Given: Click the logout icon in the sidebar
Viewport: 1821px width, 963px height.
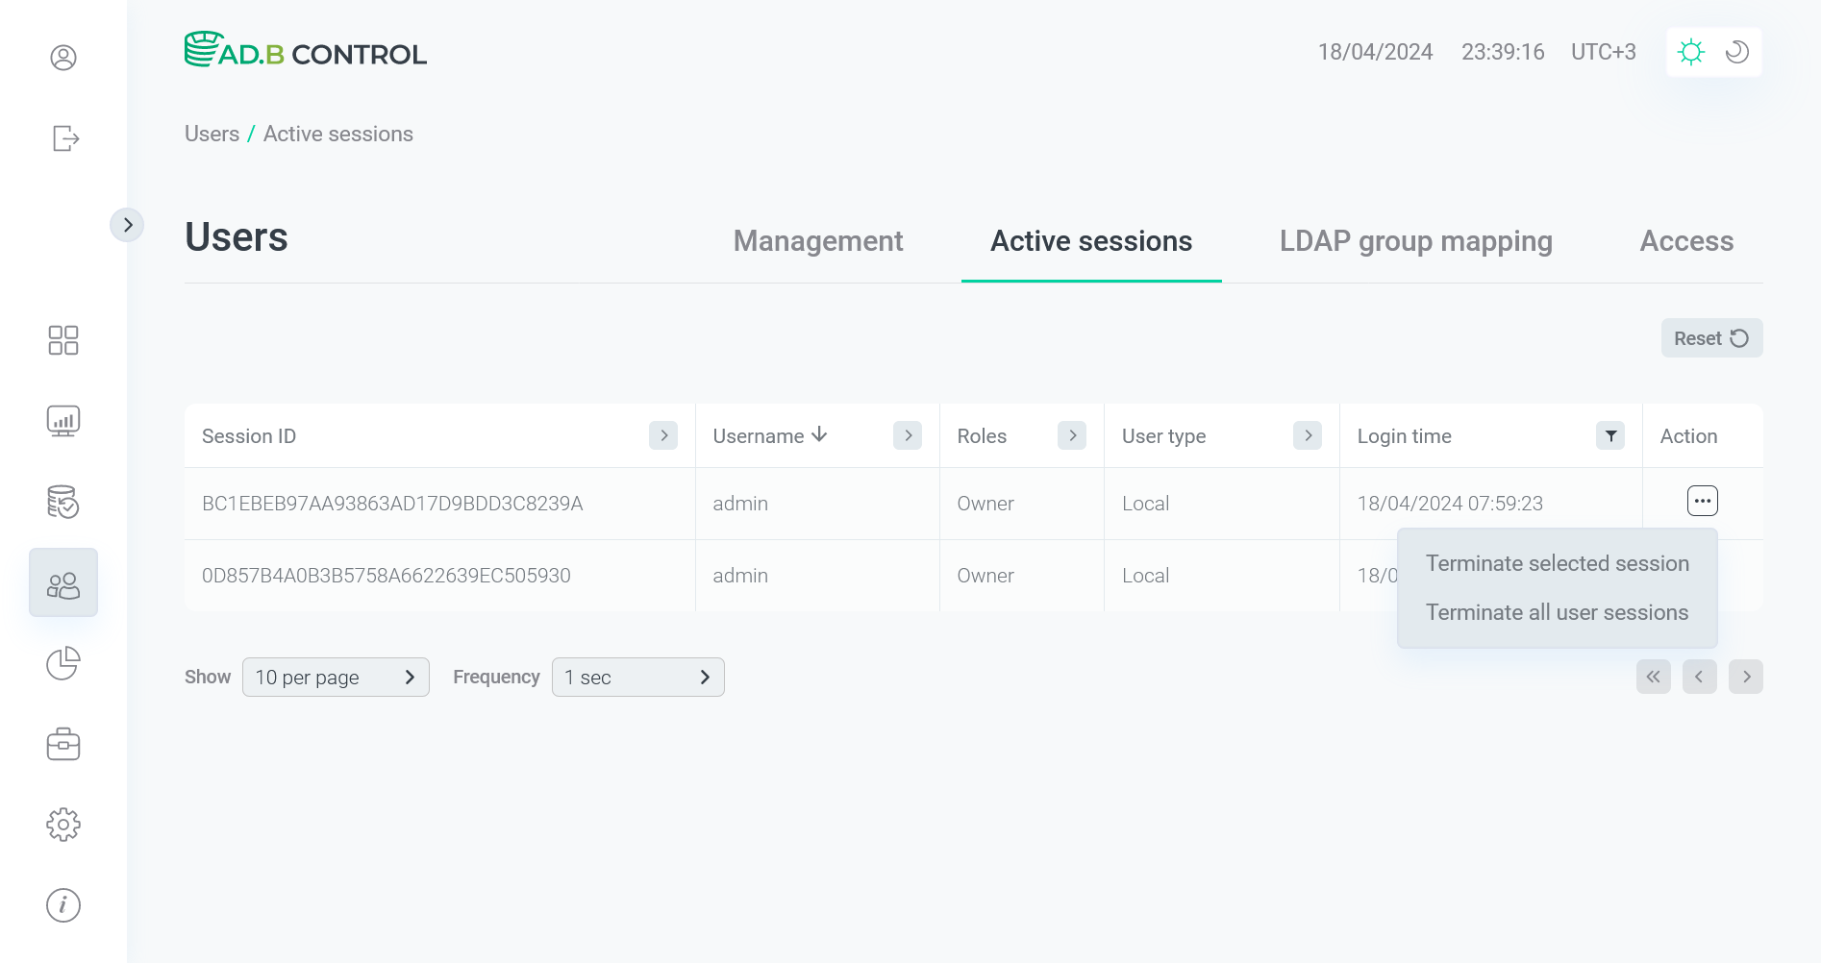Looking at the screenshot, I should click(63, 138).
